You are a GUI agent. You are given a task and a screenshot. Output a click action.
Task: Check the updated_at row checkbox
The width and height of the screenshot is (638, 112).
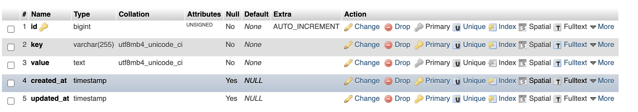(11, 101)
